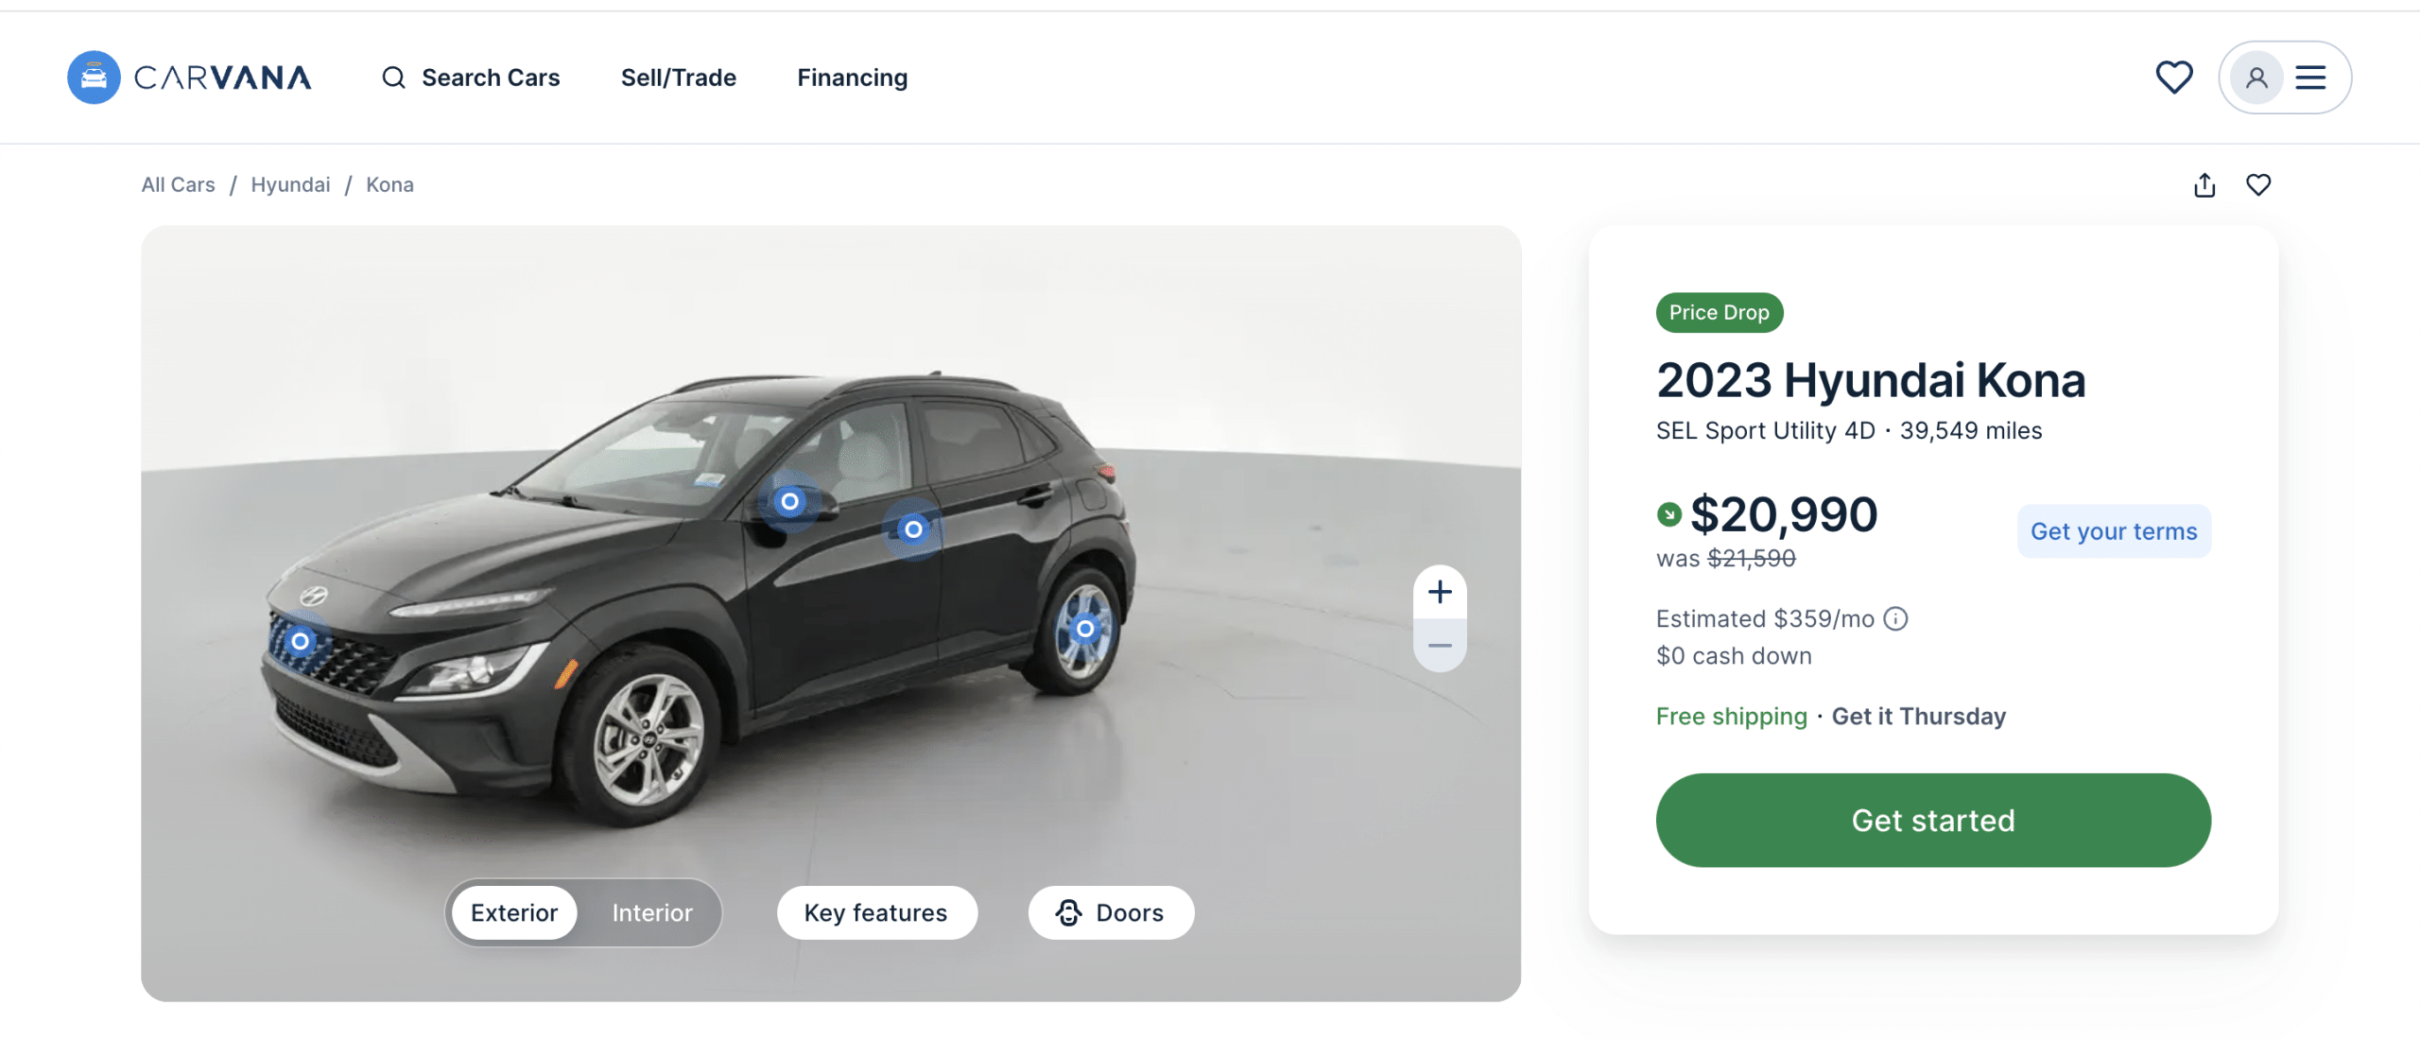Select the side mirror hotspot

point(789,502)
